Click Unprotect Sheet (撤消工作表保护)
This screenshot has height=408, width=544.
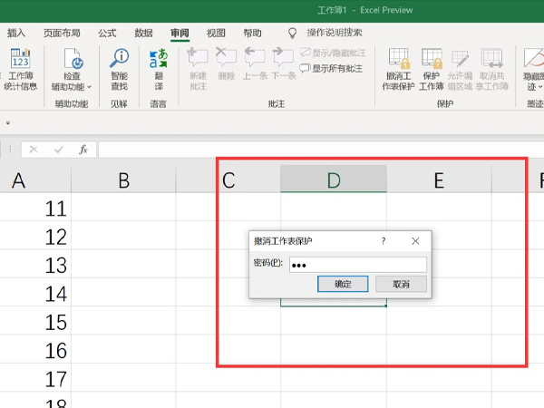398,70
